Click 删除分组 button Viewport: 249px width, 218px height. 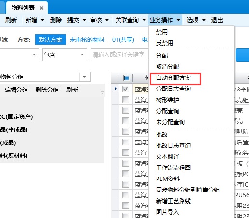tap(47, 90)
